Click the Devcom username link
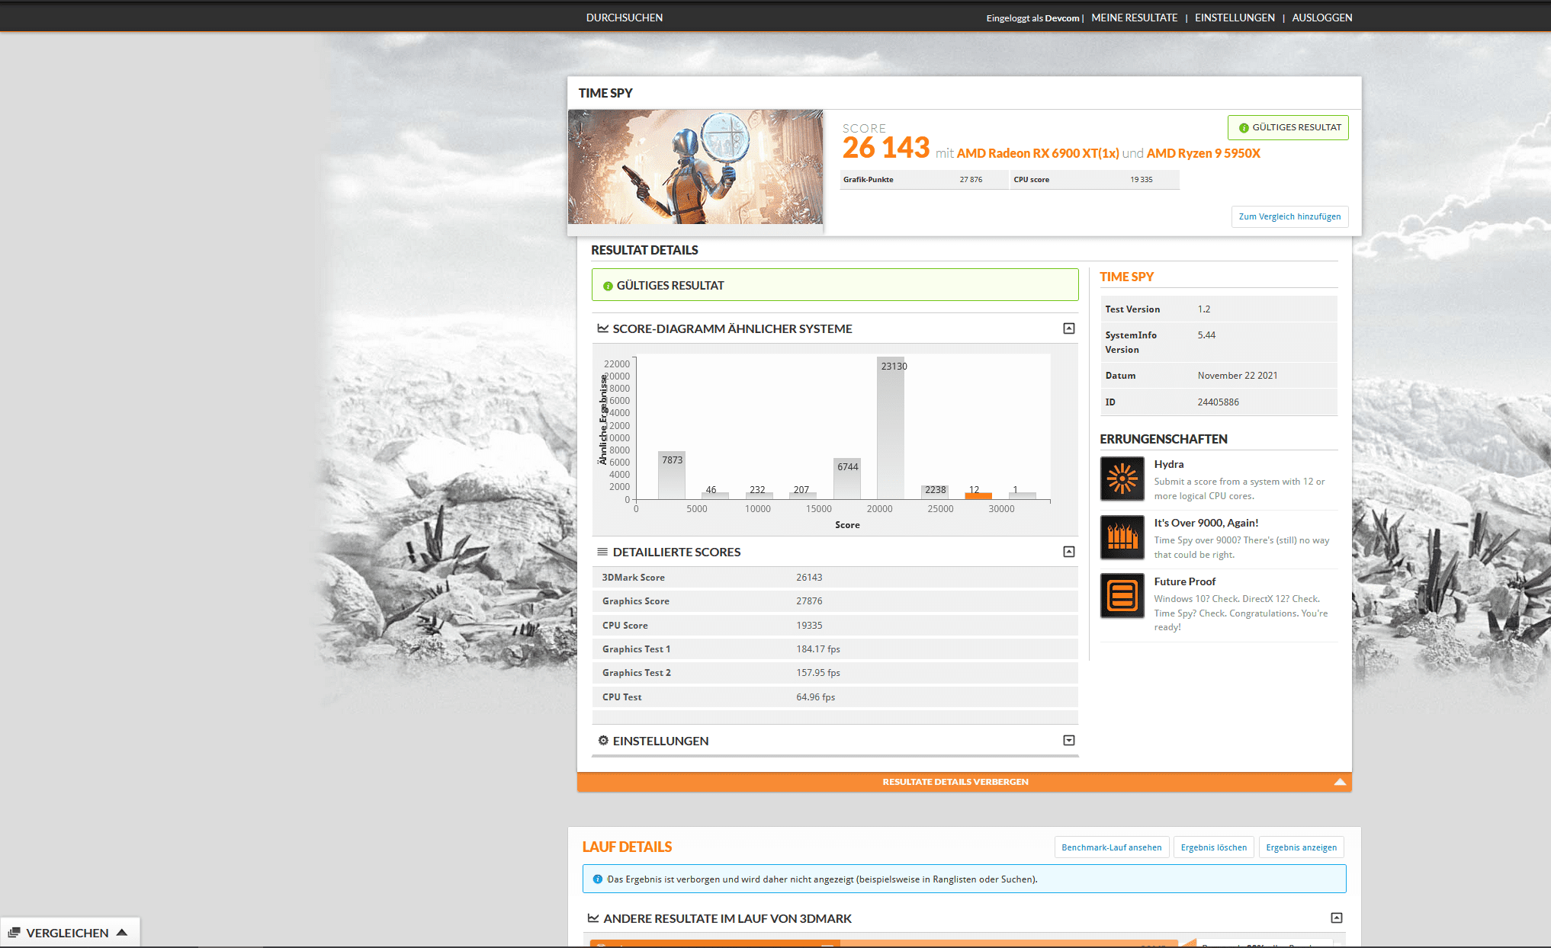The height and width of the screenshot is (948, 1551). 1061,18
